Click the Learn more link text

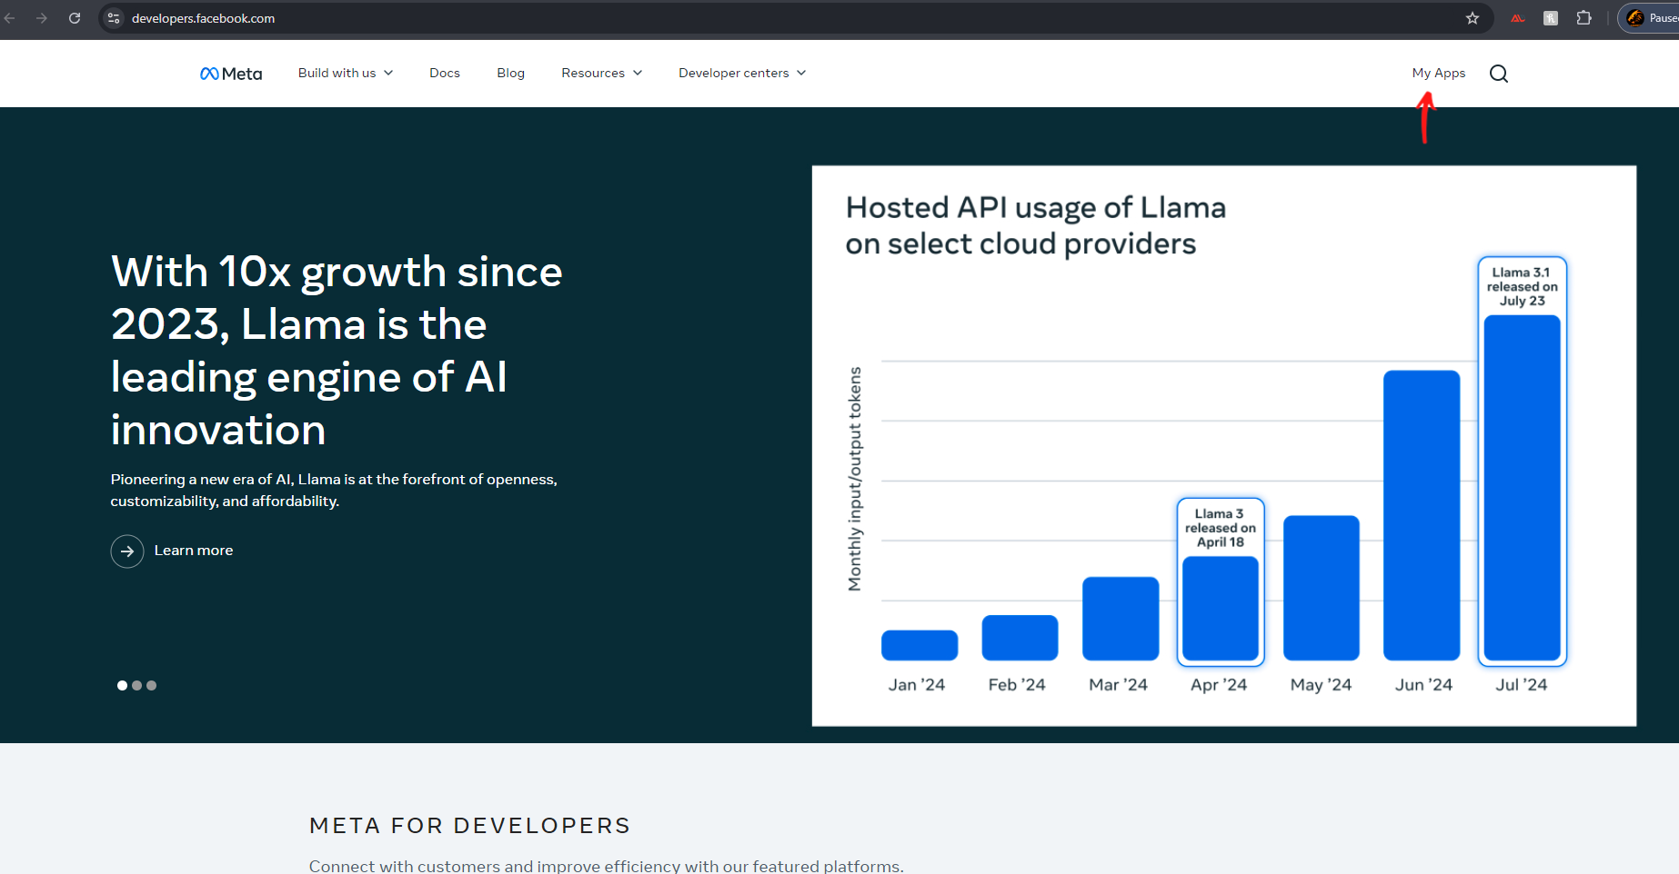click(x=194, y=551)
